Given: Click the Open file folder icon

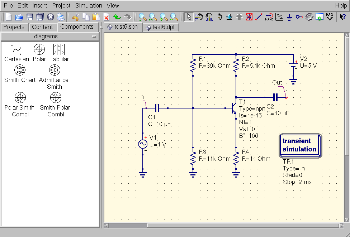Looking at the screenshot, I should (x=19, y=17).
